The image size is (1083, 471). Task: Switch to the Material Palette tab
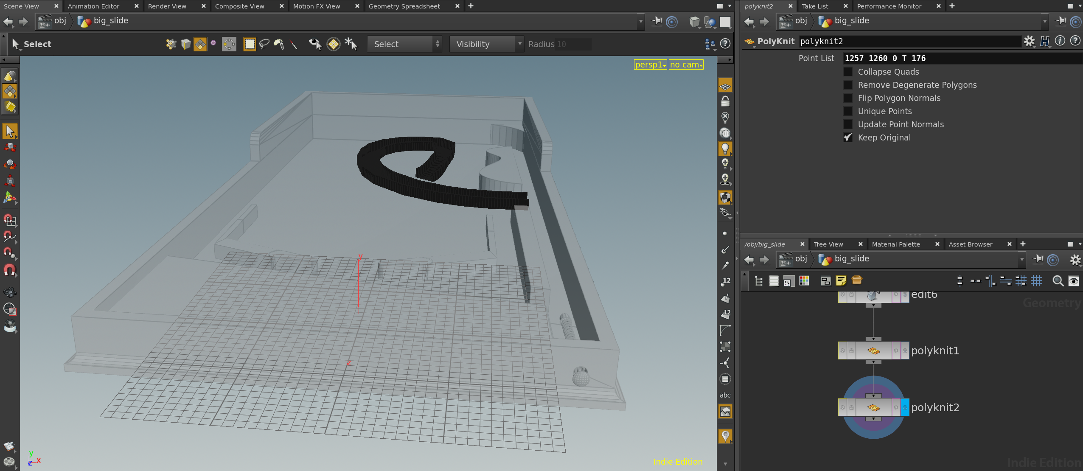pyautogui.click(x=896, y=244)
